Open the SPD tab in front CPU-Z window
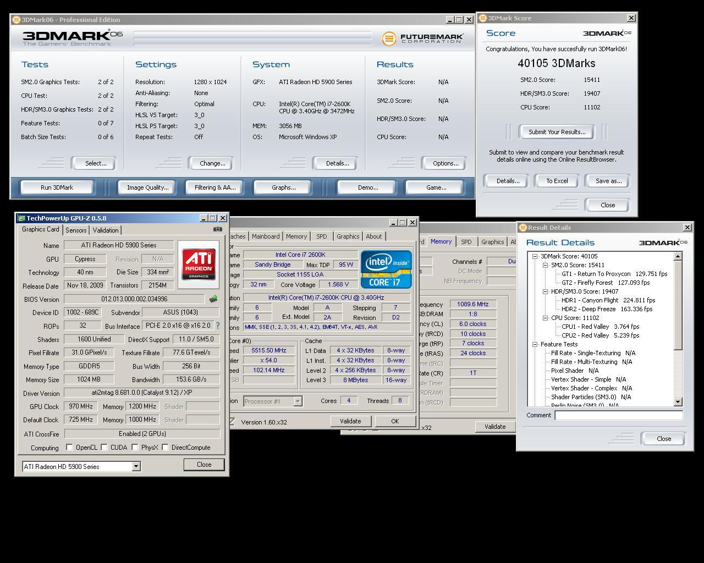This screenshot has height=563, width=704. [x=321, y=236]
